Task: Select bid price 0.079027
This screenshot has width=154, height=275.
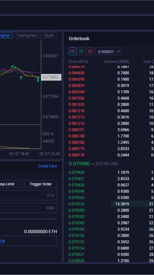Action: pos(77,254)
